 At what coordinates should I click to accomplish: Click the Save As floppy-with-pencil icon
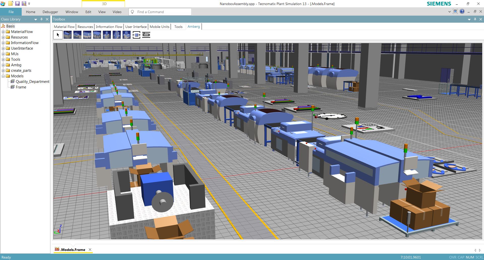point(24,4)
